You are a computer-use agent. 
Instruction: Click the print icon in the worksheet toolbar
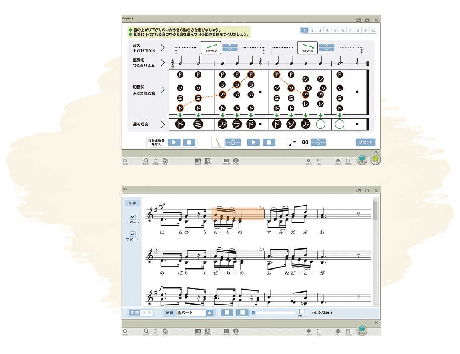(x=338, y=161)
